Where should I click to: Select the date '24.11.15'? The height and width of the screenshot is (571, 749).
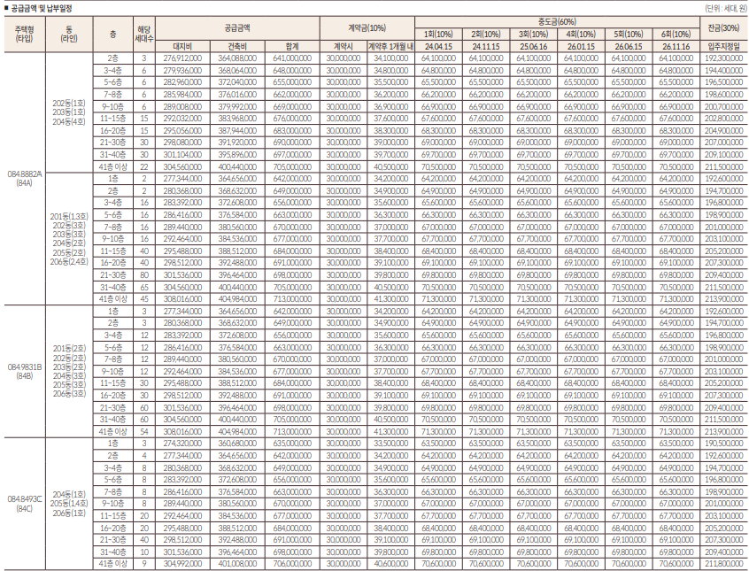point(486,46)
